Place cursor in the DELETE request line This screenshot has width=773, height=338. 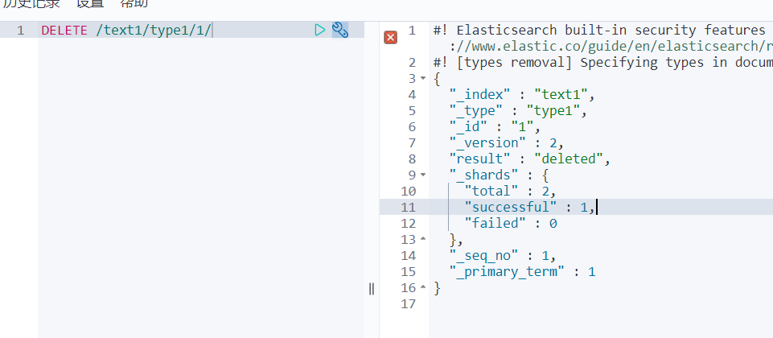pyautogui.click(x=127, y=31)
